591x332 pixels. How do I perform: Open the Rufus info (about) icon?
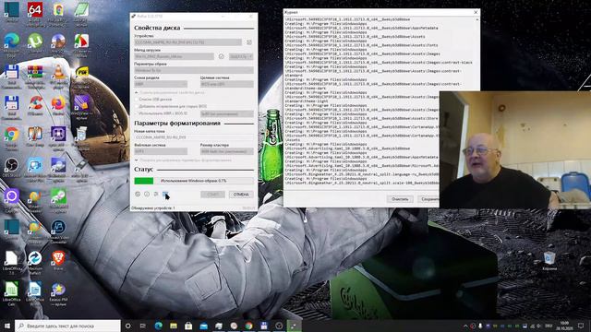coord(147,195)
